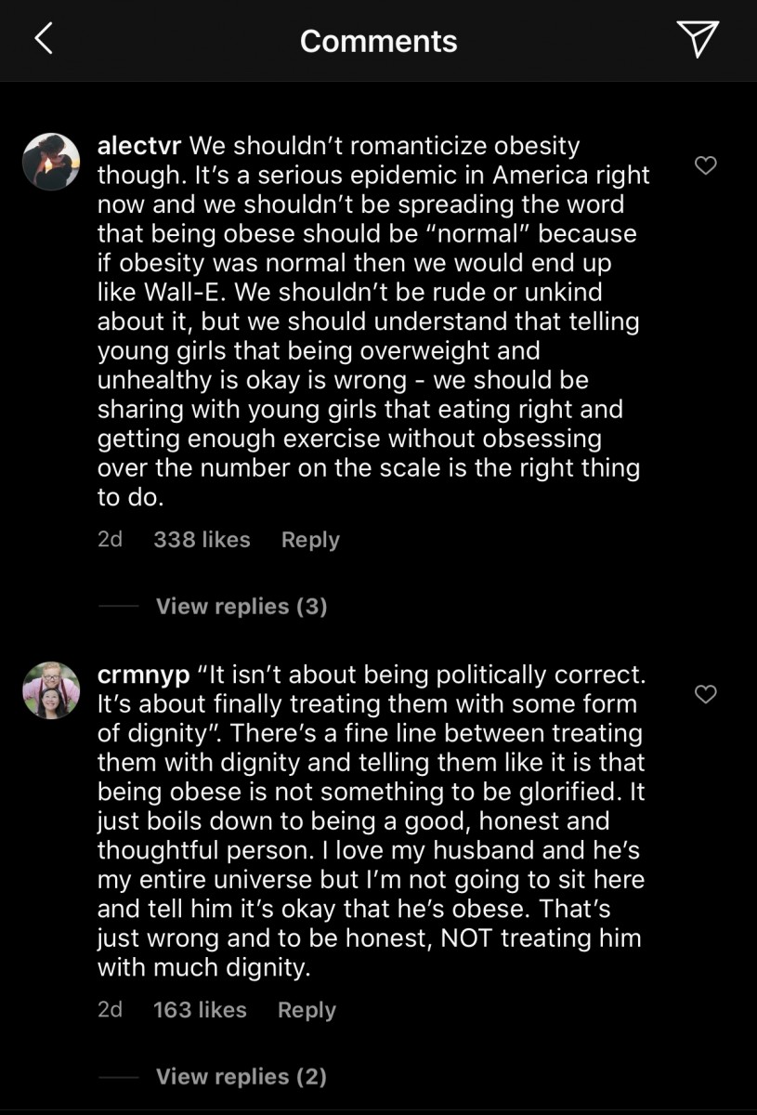Click the Comments header title
The height and width of the screenshot is (1115, 757).
(x=378, y=40)
